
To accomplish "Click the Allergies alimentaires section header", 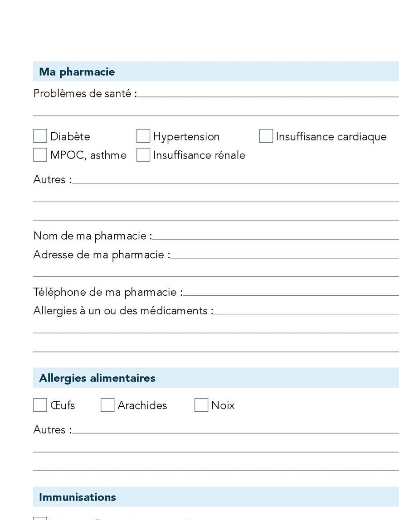I will [x=216, y=378].
